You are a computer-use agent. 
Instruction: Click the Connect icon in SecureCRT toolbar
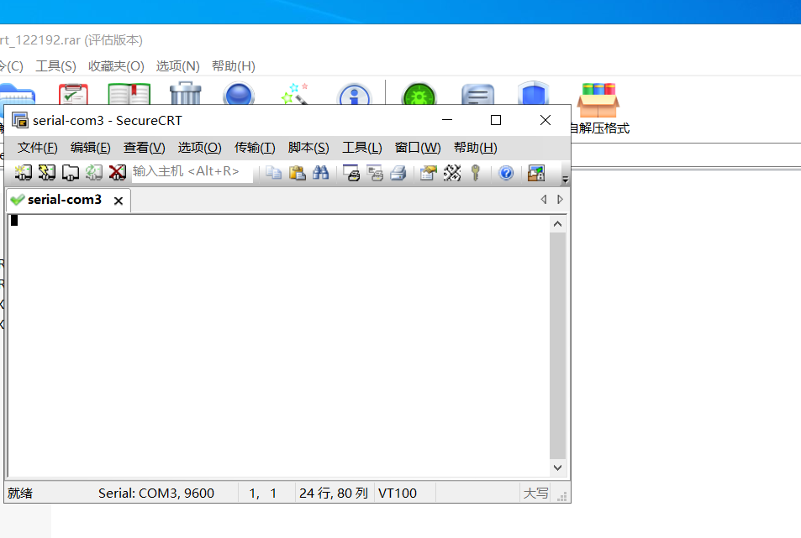pos(23,172)
